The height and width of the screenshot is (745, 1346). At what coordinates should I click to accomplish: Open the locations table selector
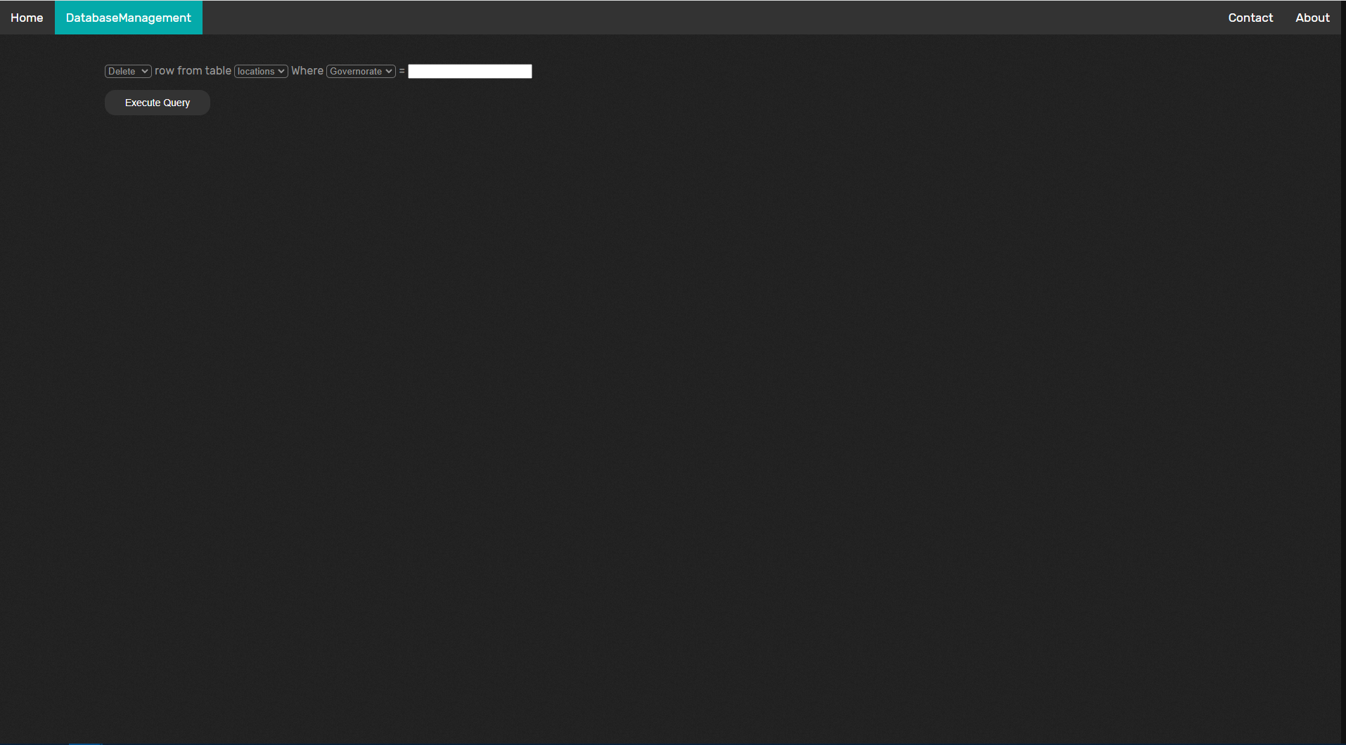point(260,71)
